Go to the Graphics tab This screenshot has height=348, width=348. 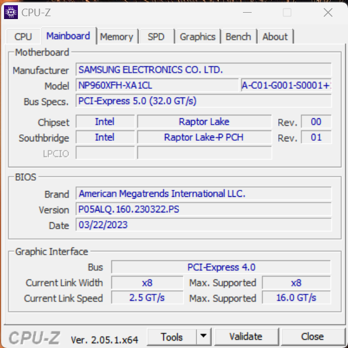tap(197, 37)
